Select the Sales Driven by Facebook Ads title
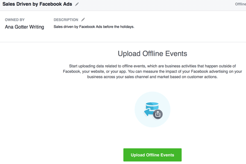This screenshot has width=246, height=164. click(37, 4)
